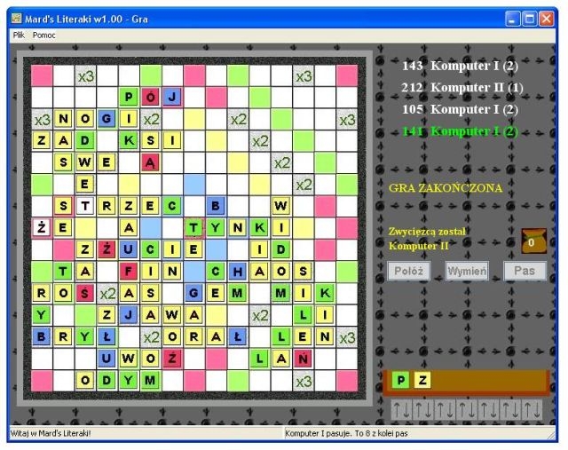Open the Pomoc menu
This screenshot has height=450, width=568.
(x=43, y=35)
